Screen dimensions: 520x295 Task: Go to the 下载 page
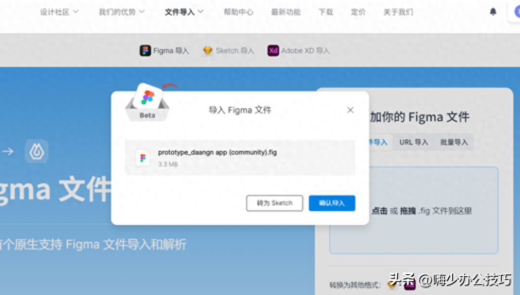[x=326, y=12]
